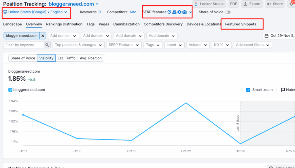Select the local pack SERP feature icon
This screenshot has height=168, width=295.
point(174,12)
